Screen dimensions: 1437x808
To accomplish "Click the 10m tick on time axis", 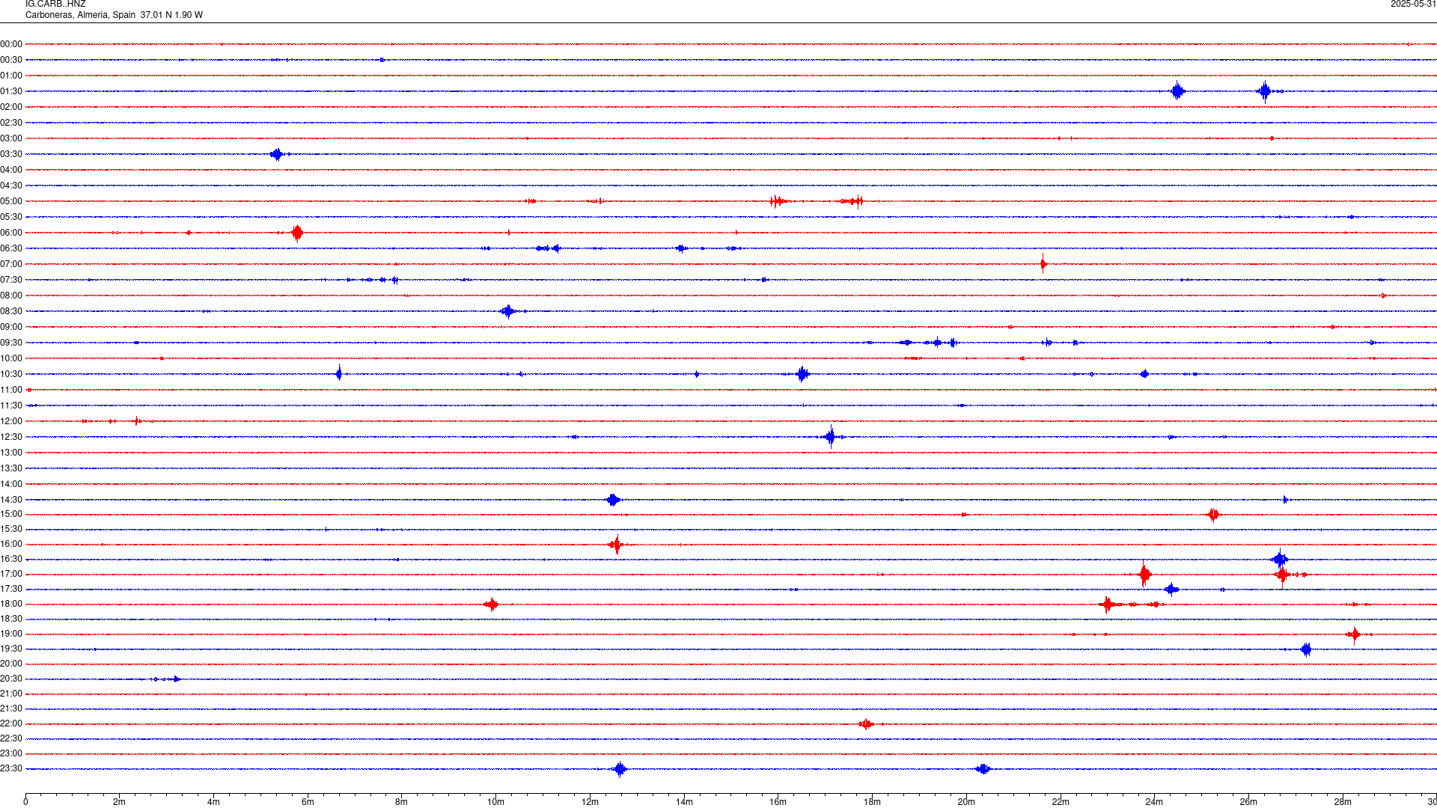I will [x=495, y=802].
